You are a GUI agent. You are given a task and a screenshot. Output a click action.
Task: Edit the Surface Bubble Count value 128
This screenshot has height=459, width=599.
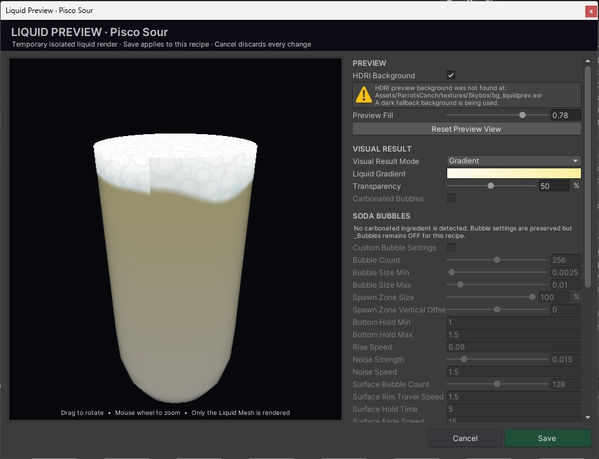(x=566, y=384)
